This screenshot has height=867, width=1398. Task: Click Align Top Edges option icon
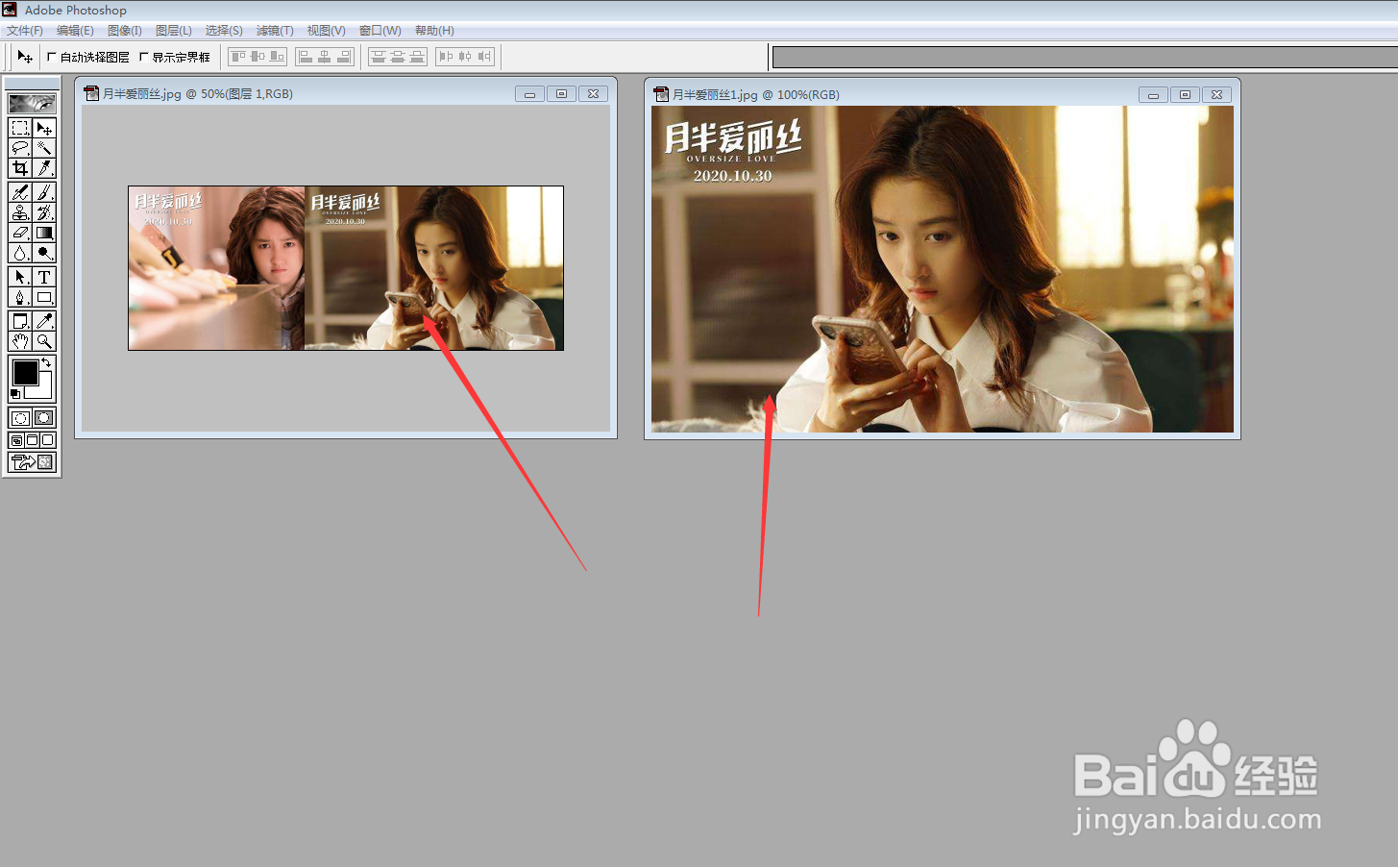pyautogui.click(x=238, y=57)
